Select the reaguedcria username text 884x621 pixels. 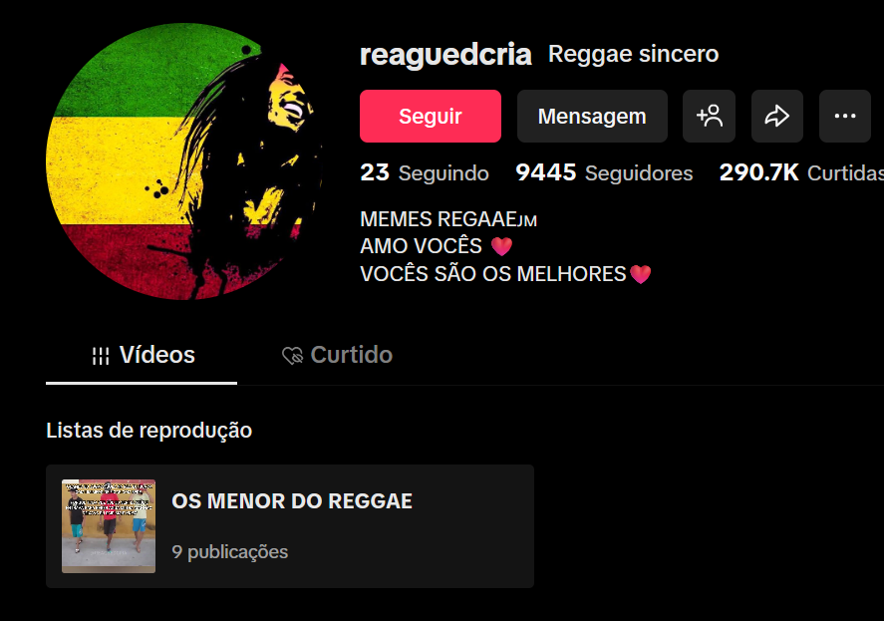445,54
